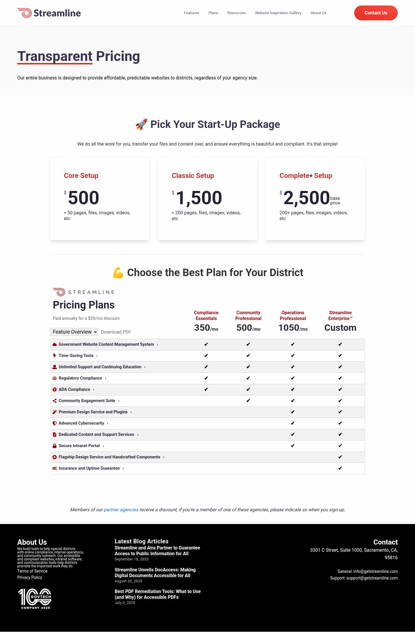Expand Premium Design Service and Plugins row

[x=93, y=412]
